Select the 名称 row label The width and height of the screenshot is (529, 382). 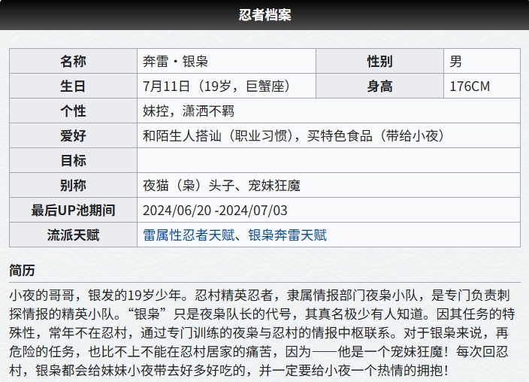pyautogui.click(x=73, y=62)
